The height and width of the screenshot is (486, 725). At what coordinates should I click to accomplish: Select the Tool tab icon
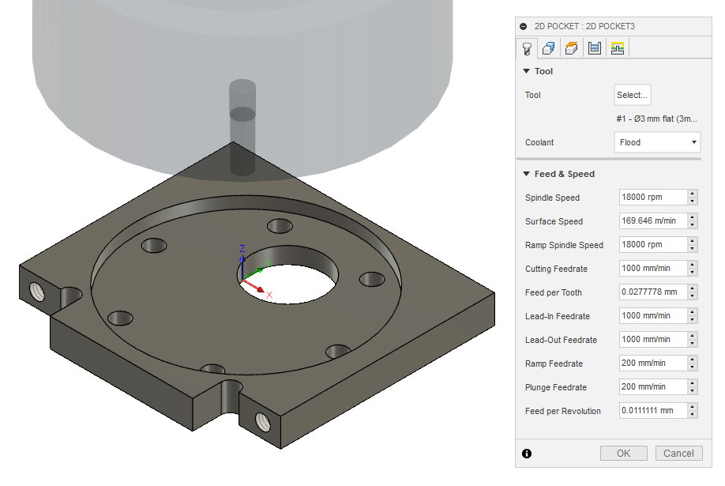[x=528, y=47]
